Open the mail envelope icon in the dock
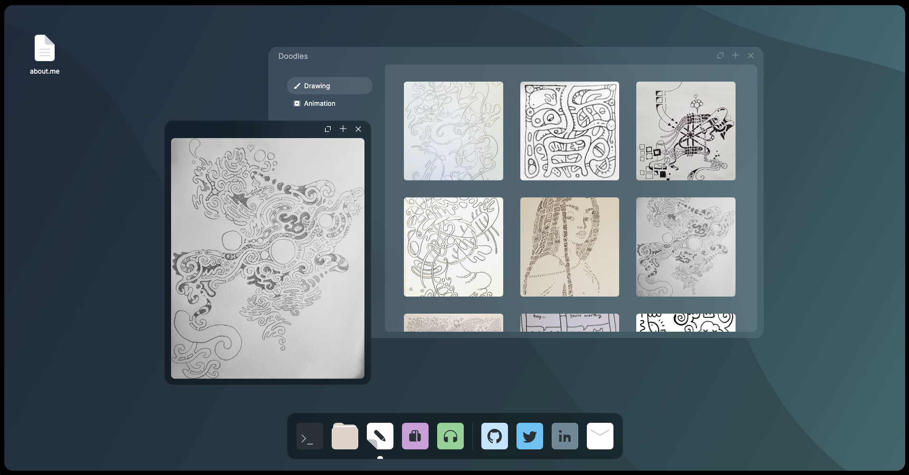909x475 pixels. pyautogui.click(x=599, y=436)
